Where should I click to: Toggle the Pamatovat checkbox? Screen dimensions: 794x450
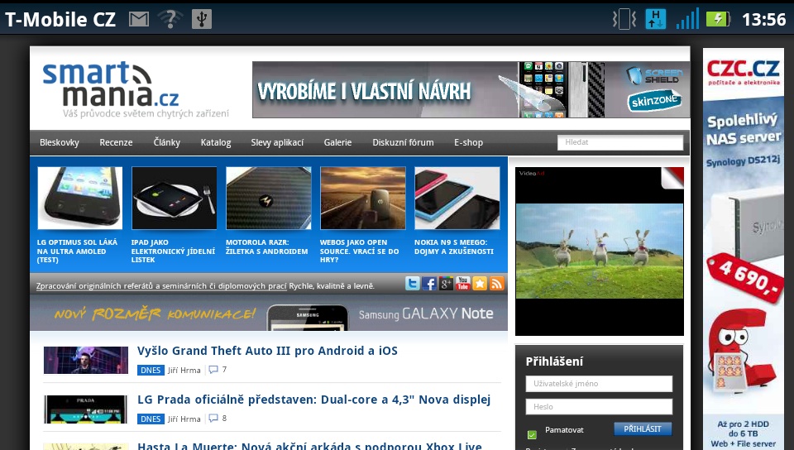point(532,434)
